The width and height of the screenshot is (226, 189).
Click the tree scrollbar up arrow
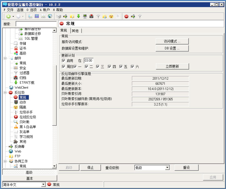pyautogui.click(x=54, y=30)
